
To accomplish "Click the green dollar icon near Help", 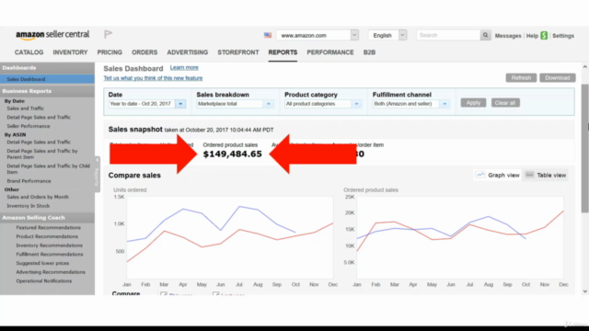I will coord(544,36).
